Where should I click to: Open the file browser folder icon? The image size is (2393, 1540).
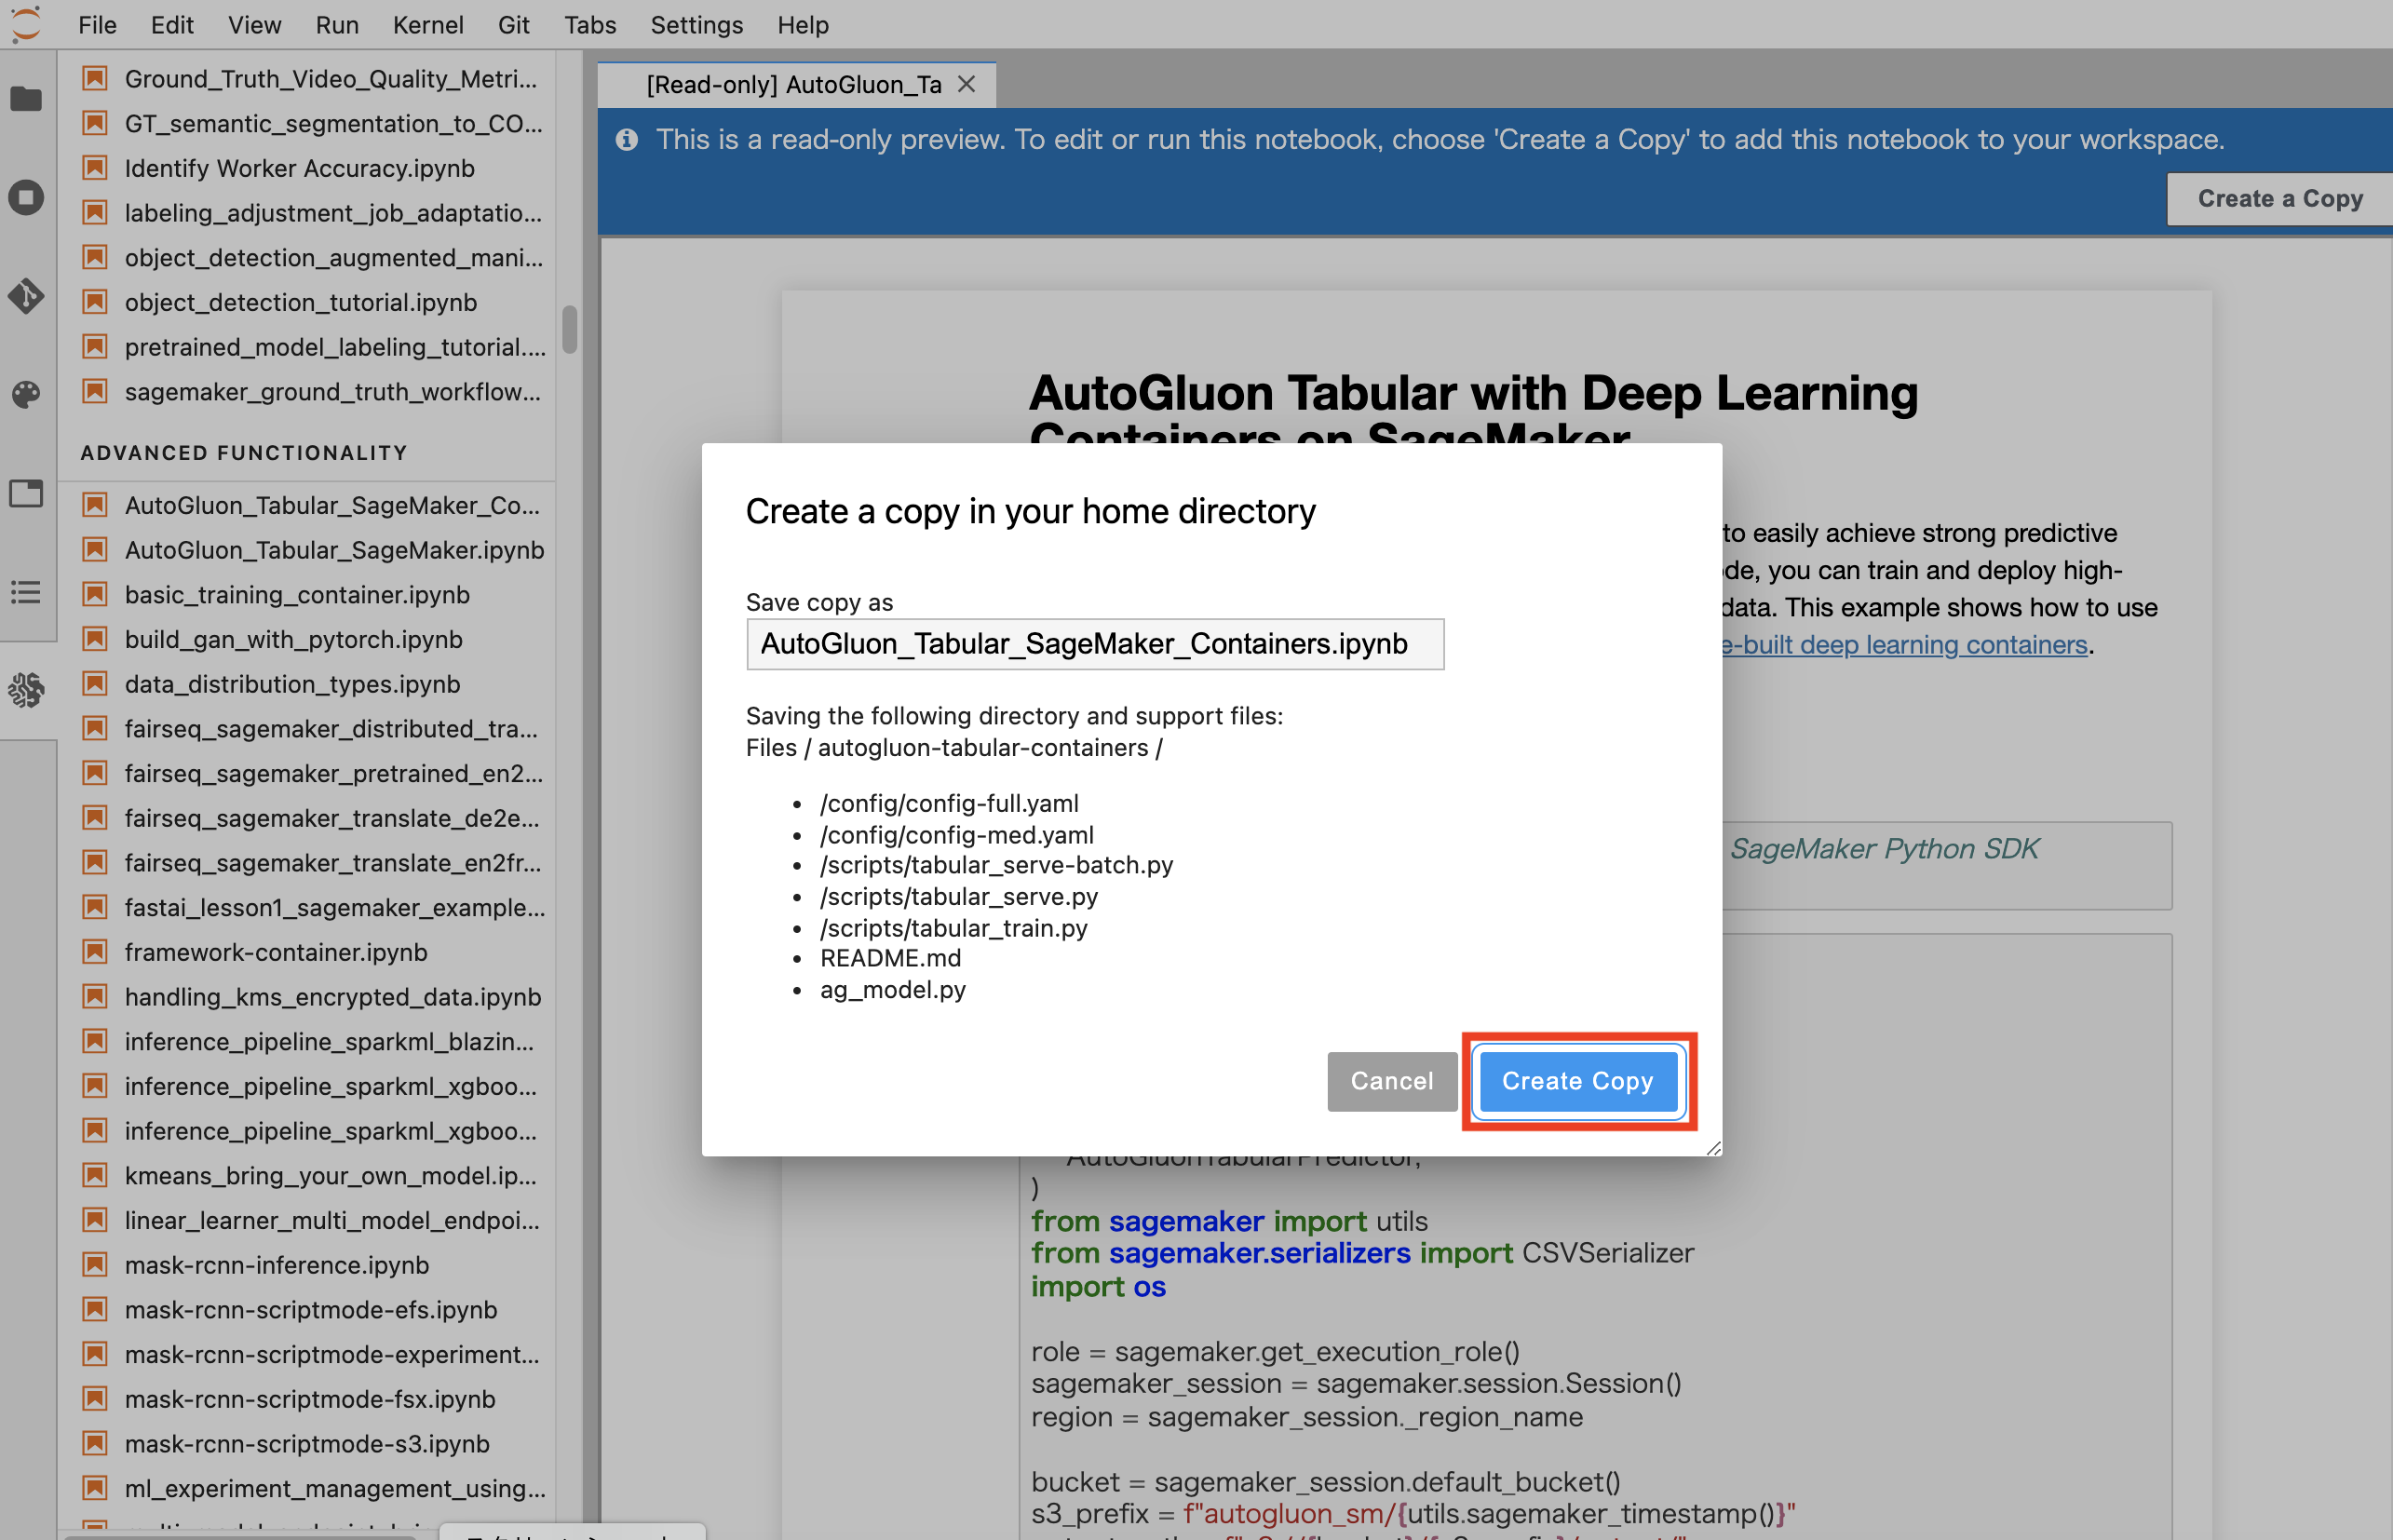click(26, 98)
